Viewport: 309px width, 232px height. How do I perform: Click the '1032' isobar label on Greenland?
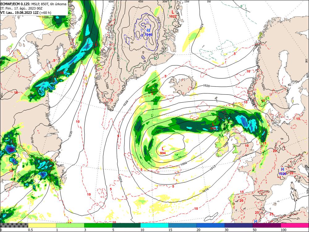click(x=159, y=20)
